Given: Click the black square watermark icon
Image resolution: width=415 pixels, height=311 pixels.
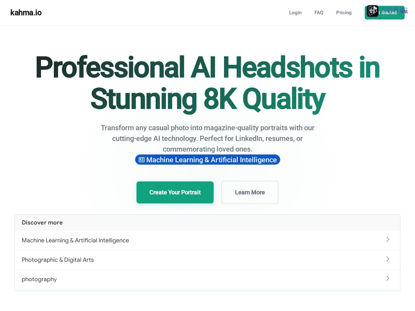Looking at the screenshot, I should [x=373, y=11].
